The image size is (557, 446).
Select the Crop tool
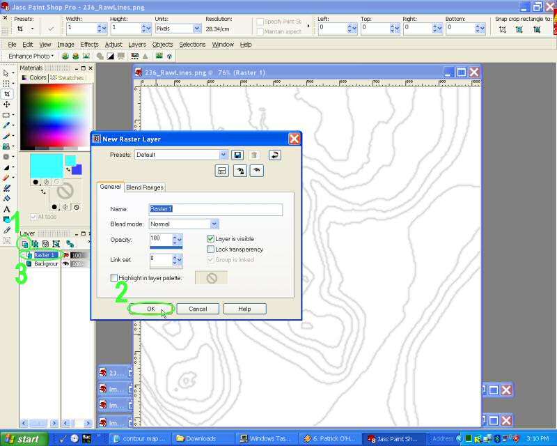click(x=7, y=93)
